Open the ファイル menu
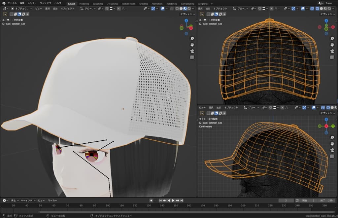Image resolution: width=338 pixels, height=218 pixels. click(12, 3)
